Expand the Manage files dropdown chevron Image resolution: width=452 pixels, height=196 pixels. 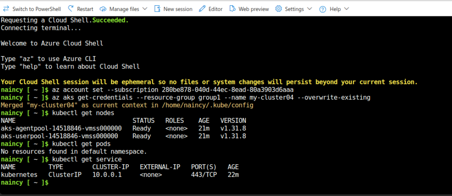[x=145, y=9]
